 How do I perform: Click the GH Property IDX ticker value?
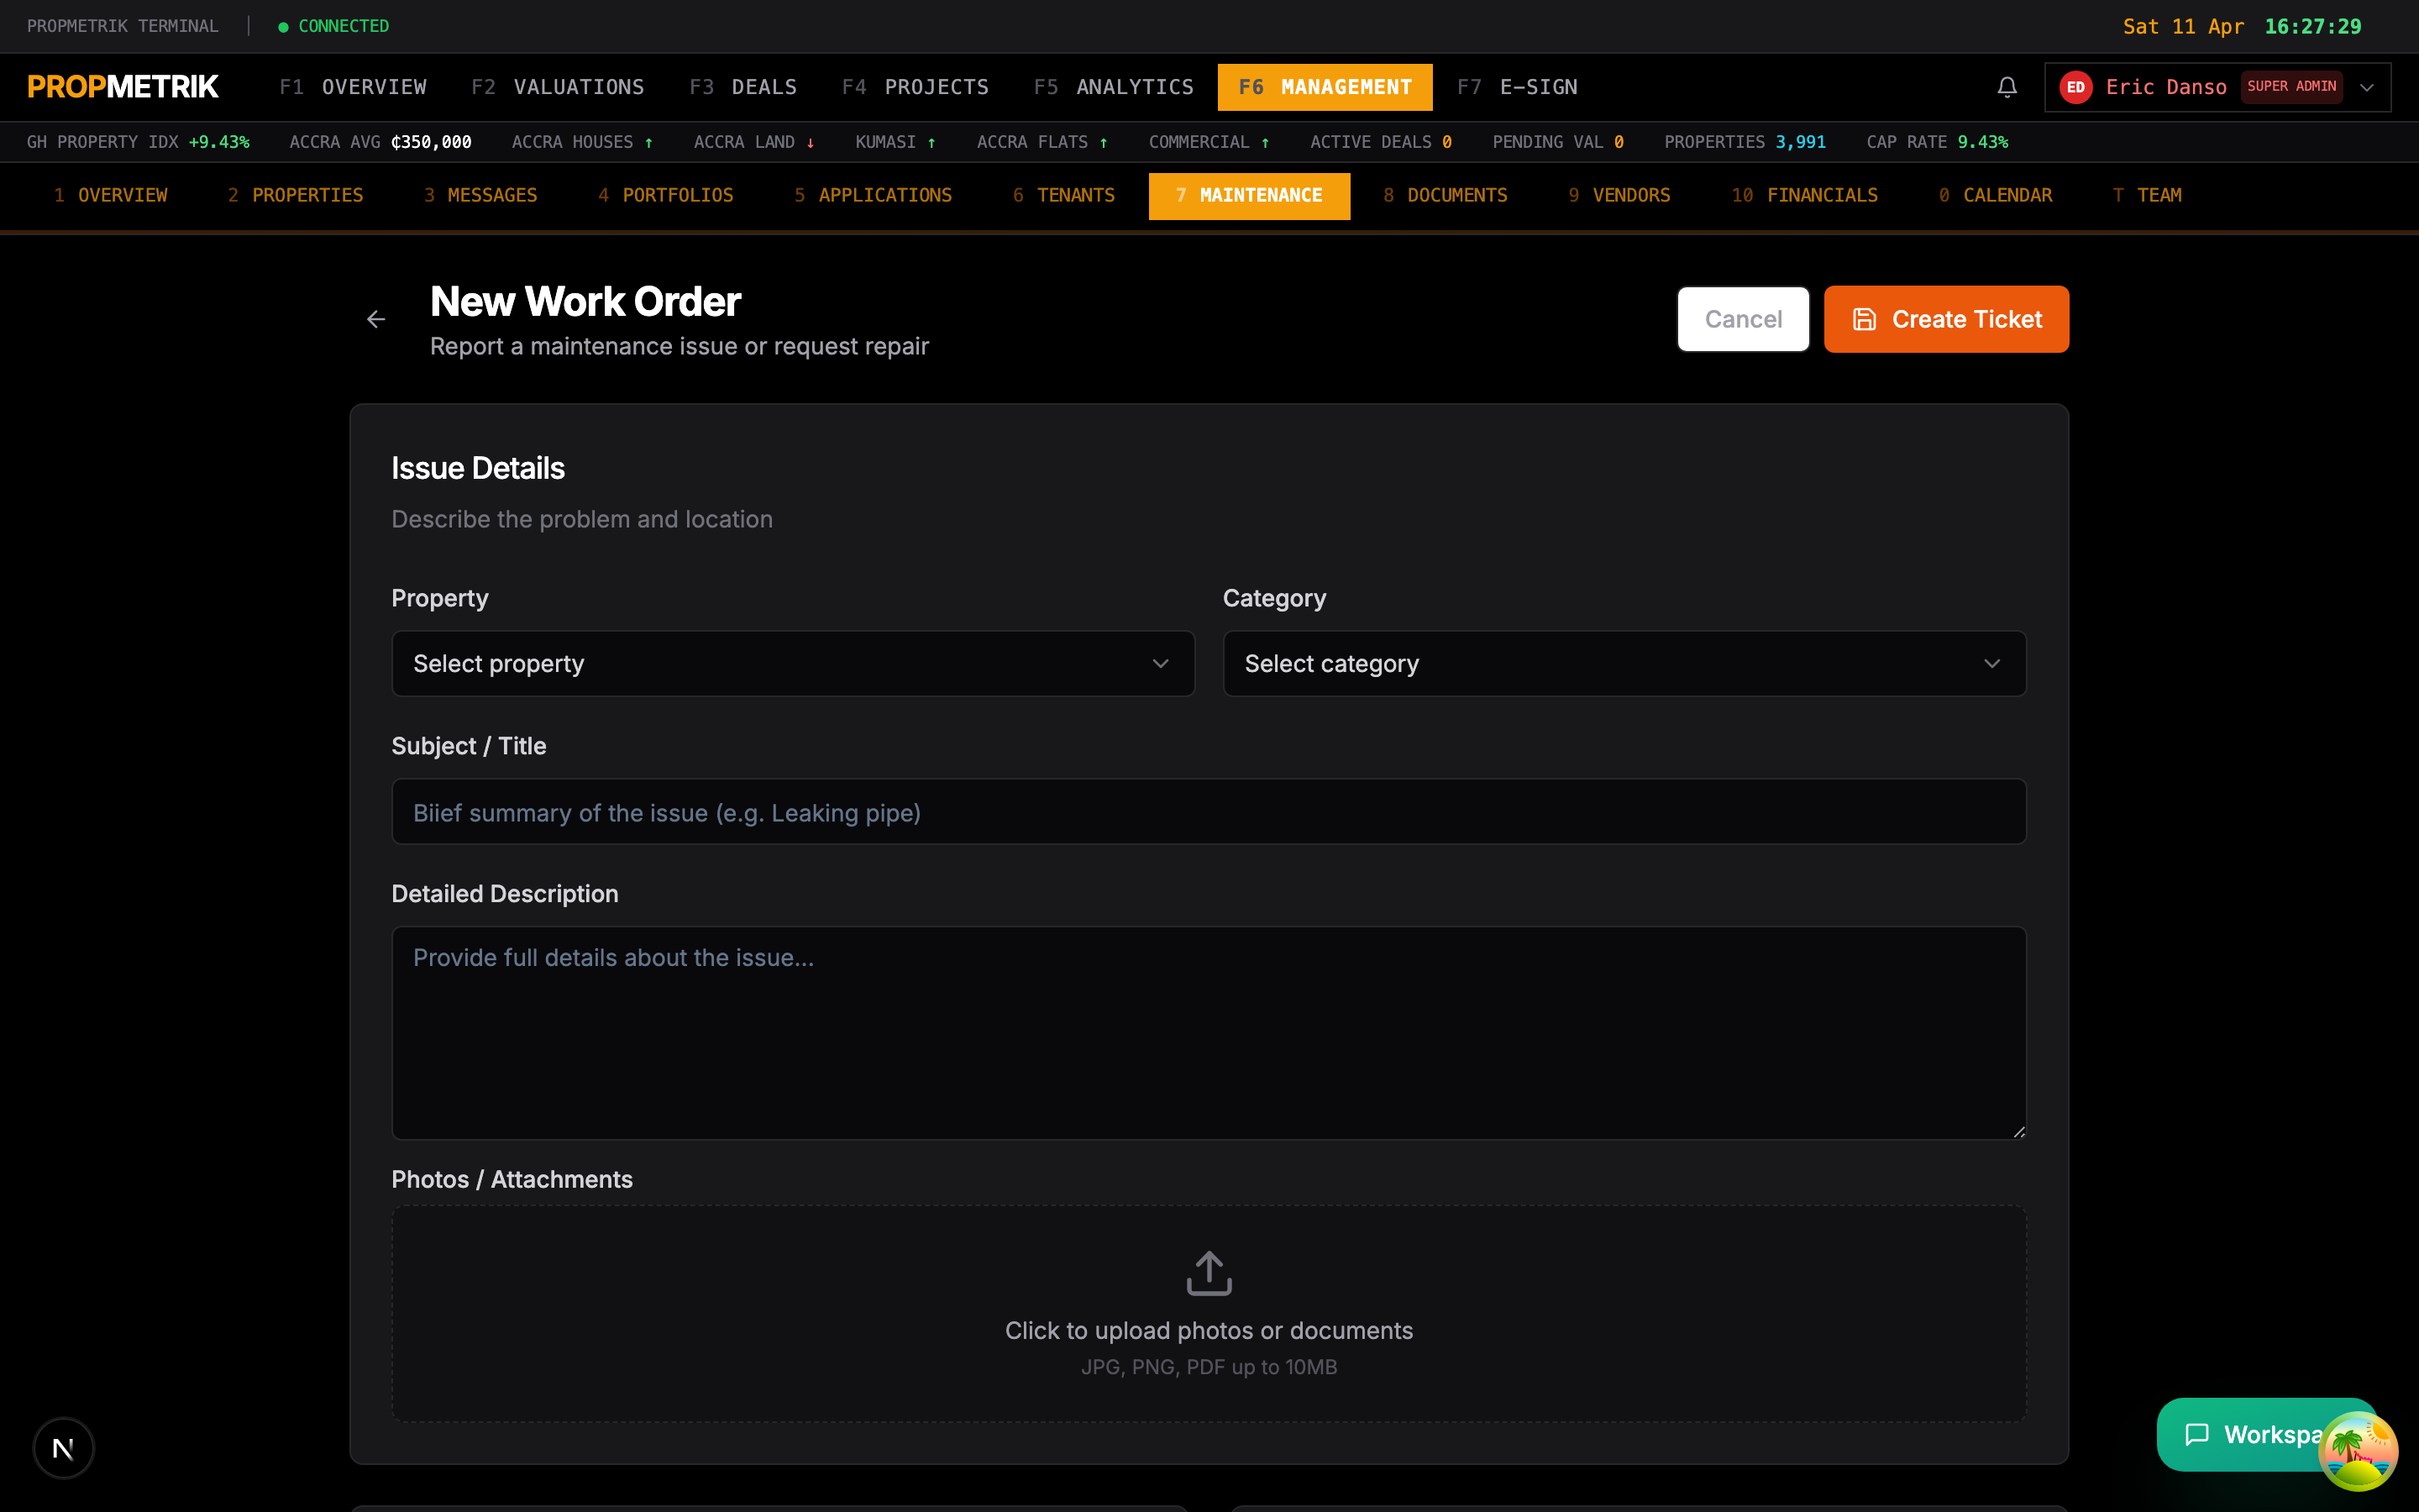pos(219,142)
